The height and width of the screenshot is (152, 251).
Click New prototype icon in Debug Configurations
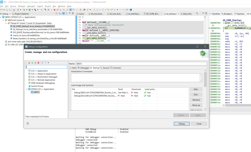29,63
